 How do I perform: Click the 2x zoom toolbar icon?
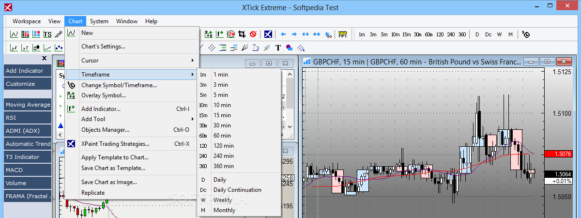231,34
